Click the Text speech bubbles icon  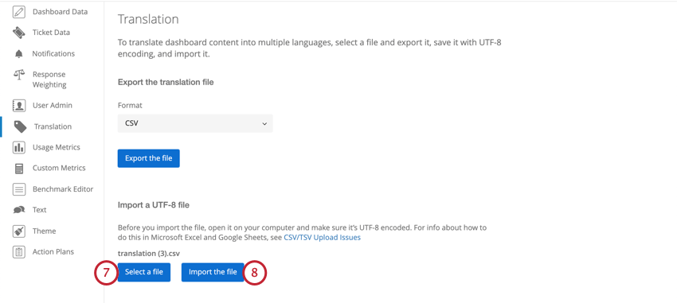(19, 210)
